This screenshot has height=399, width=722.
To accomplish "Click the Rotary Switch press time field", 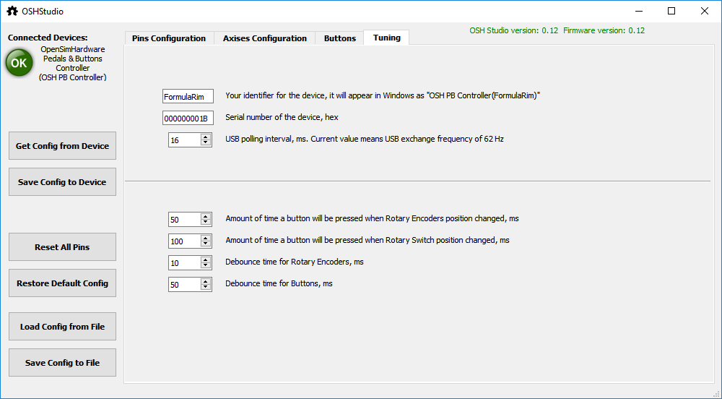I will point(184,241).
